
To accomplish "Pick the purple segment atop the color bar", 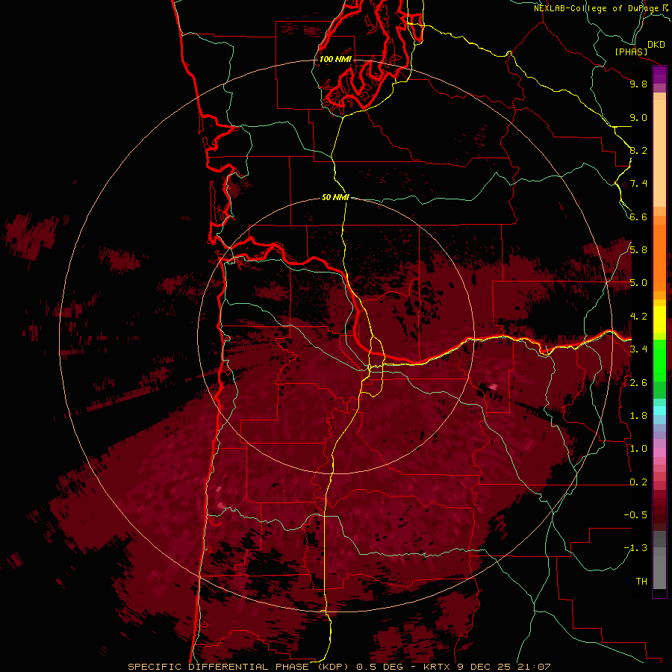I will click(x=659, y=75).
